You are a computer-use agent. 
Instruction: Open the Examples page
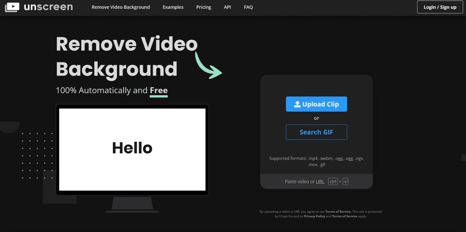(173, 7)
